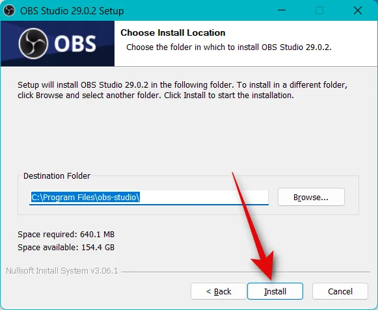378x310 pixels.
Task: Cancel the OBS Studio setup
Action: (340, 291)
